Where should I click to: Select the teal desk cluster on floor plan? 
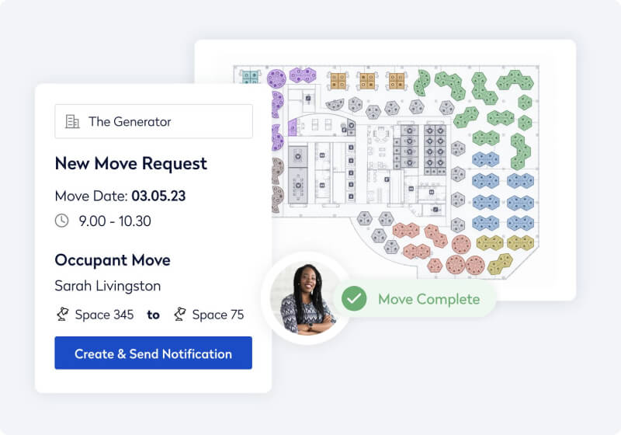250,77
